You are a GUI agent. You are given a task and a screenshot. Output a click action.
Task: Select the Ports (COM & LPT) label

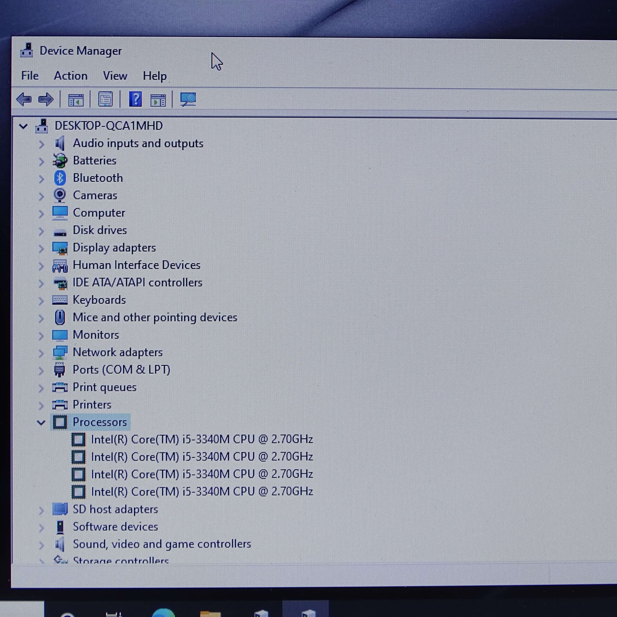pyautogui.click(x=122, y=370)
